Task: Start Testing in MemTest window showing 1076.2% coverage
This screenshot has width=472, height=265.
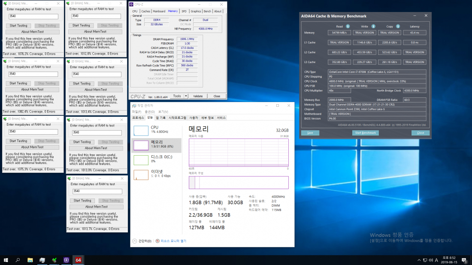Action: (x=18, y=26)
